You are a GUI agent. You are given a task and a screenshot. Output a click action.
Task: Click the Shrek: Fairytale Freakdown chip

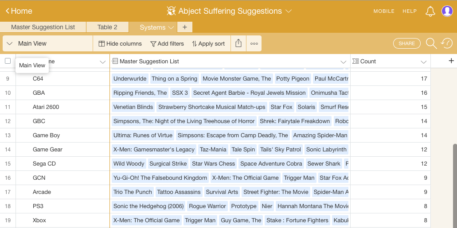click(x=295, y=121)
